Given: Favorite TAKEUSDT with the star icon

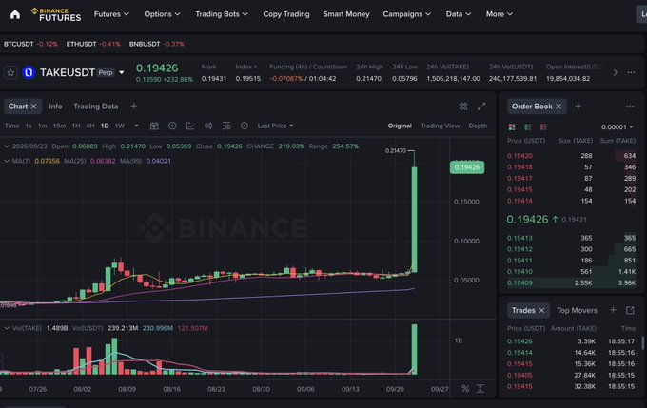Looking at the screenshot, I should 10,73.
